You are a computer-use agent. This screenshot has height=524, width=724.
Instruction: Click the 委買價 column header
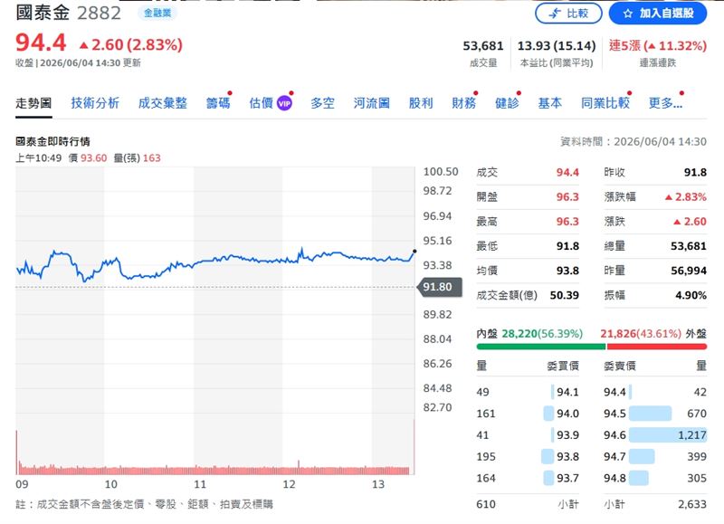point(563,366)
